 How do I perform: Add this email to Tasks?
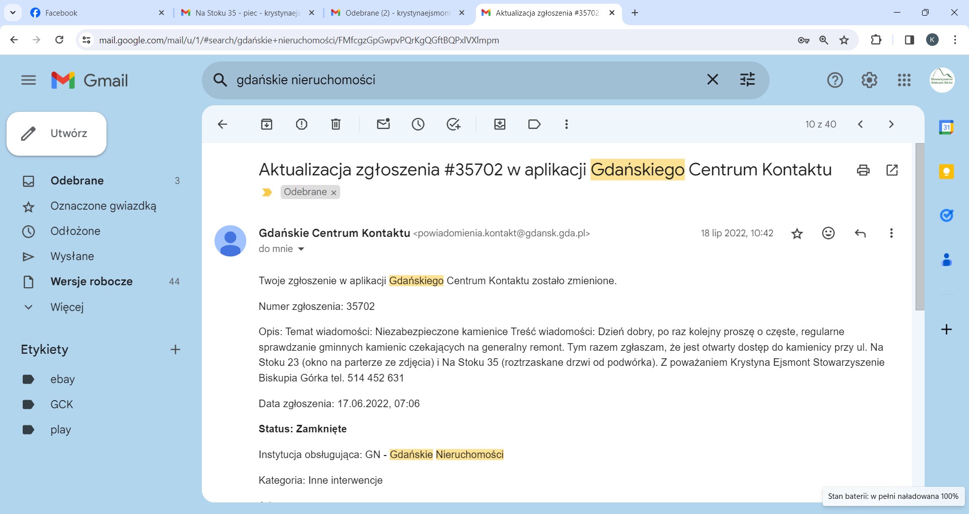tap(453, 124)
